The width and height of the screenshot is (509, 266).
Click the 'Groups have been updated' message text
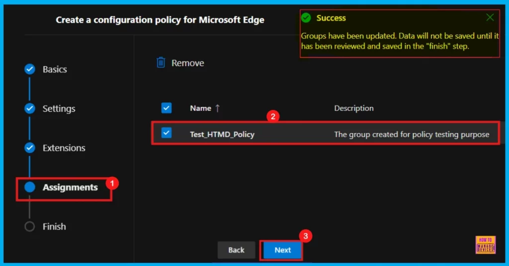pyautogui.click(x=400, y=41)
